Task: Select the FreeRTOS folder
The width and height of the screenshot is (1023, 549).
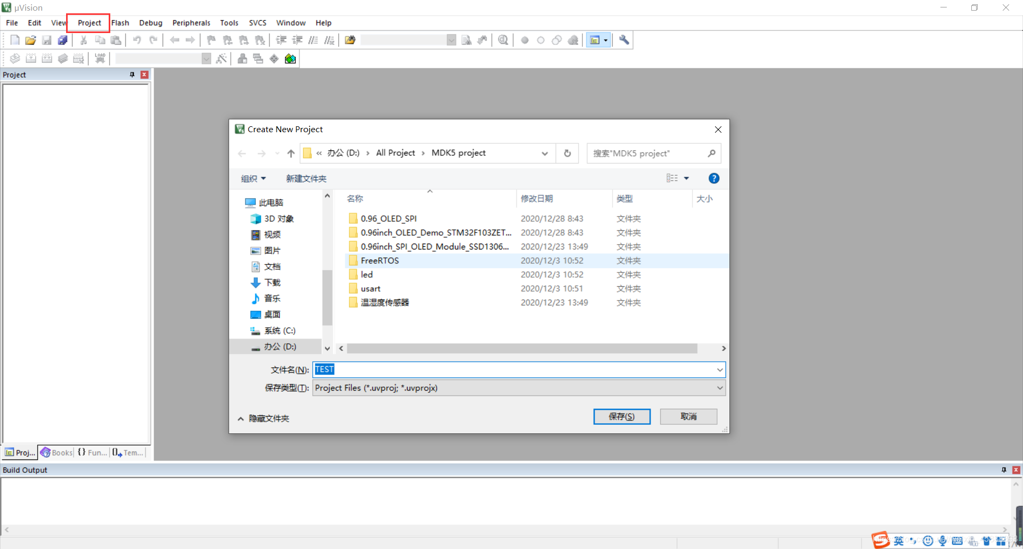Action: [x=537, y=261]
